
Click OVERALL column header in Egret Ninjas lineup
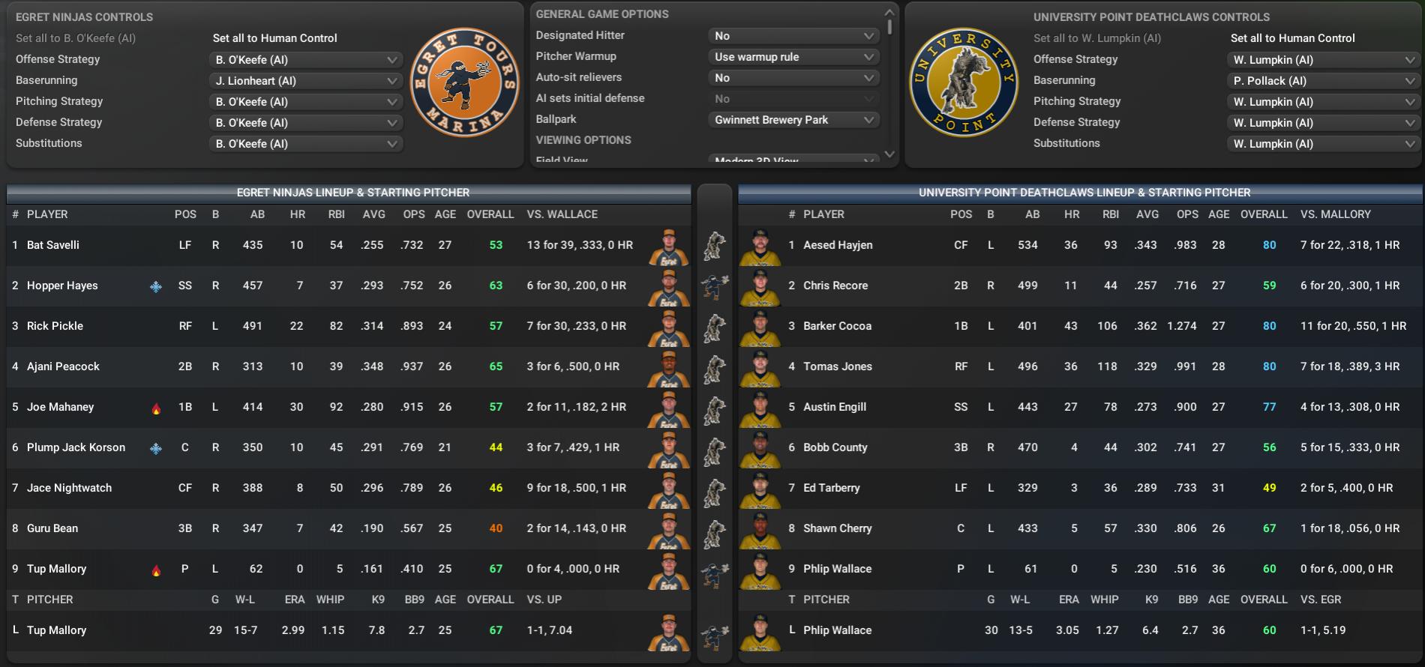pos(490,214)
